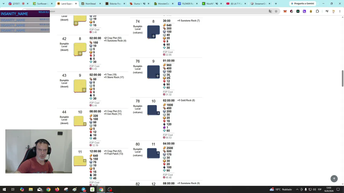
Task: Click the INSANITY_NAME RESUB X12 overlay banner
Action: click(25, 13)
